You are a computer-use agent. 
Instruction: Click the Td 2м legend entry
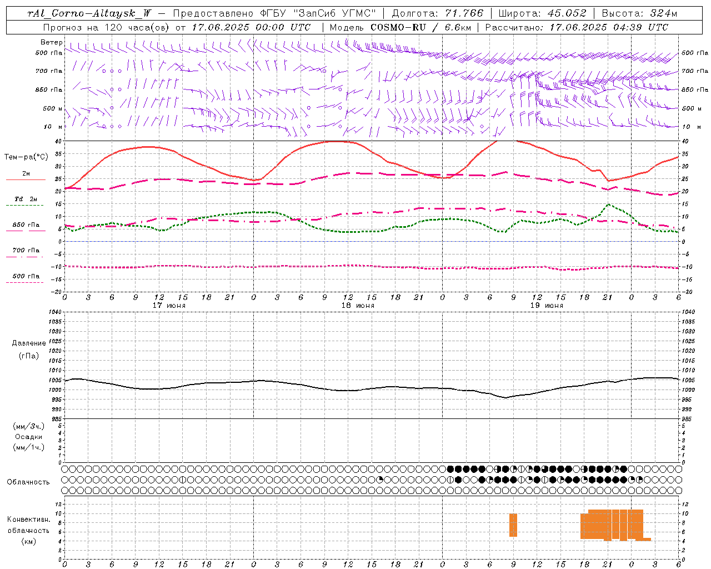[x=26, y=199]
